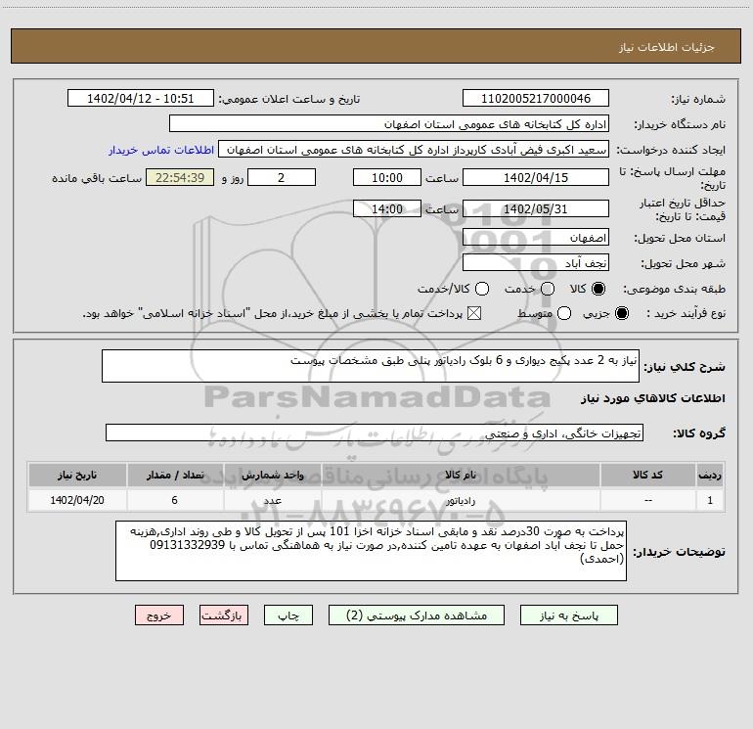Image resolution: width=753 pixels, height=729 pixels.
Task: Click the quantity cell showing 6
Action: click(175, 500)
